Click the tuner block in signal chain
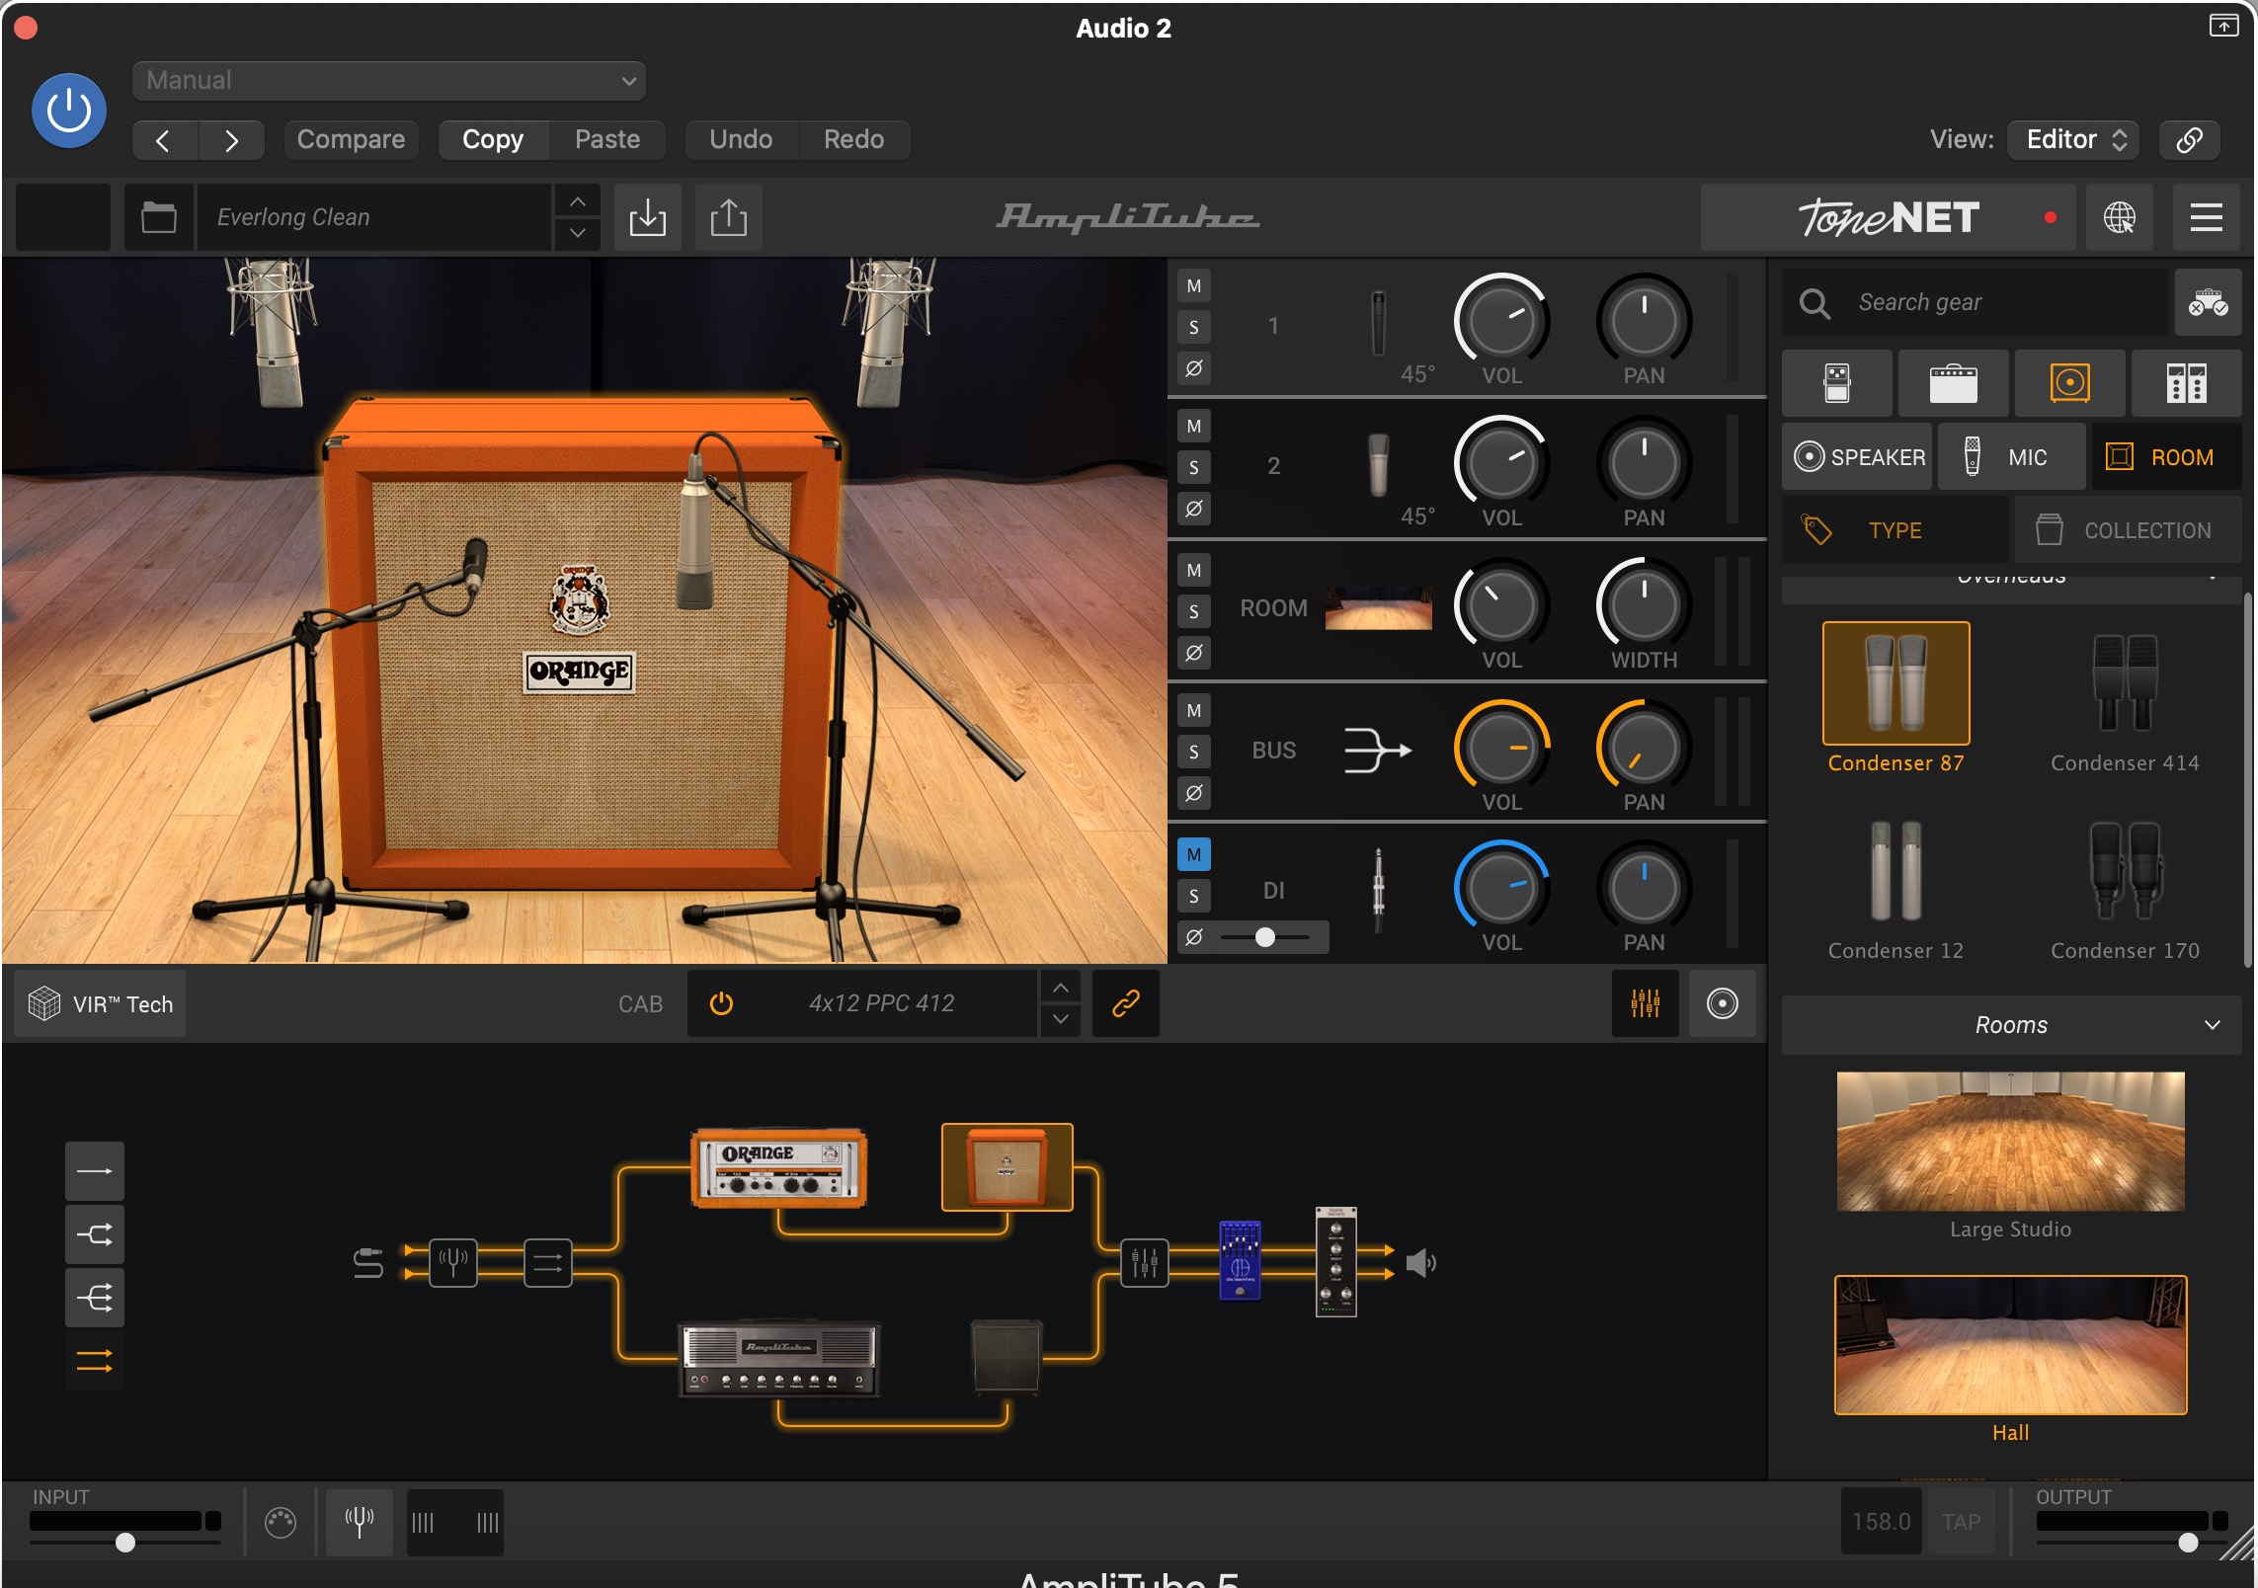The width and height of the screenshot is (2258, 1588). 453,1263
